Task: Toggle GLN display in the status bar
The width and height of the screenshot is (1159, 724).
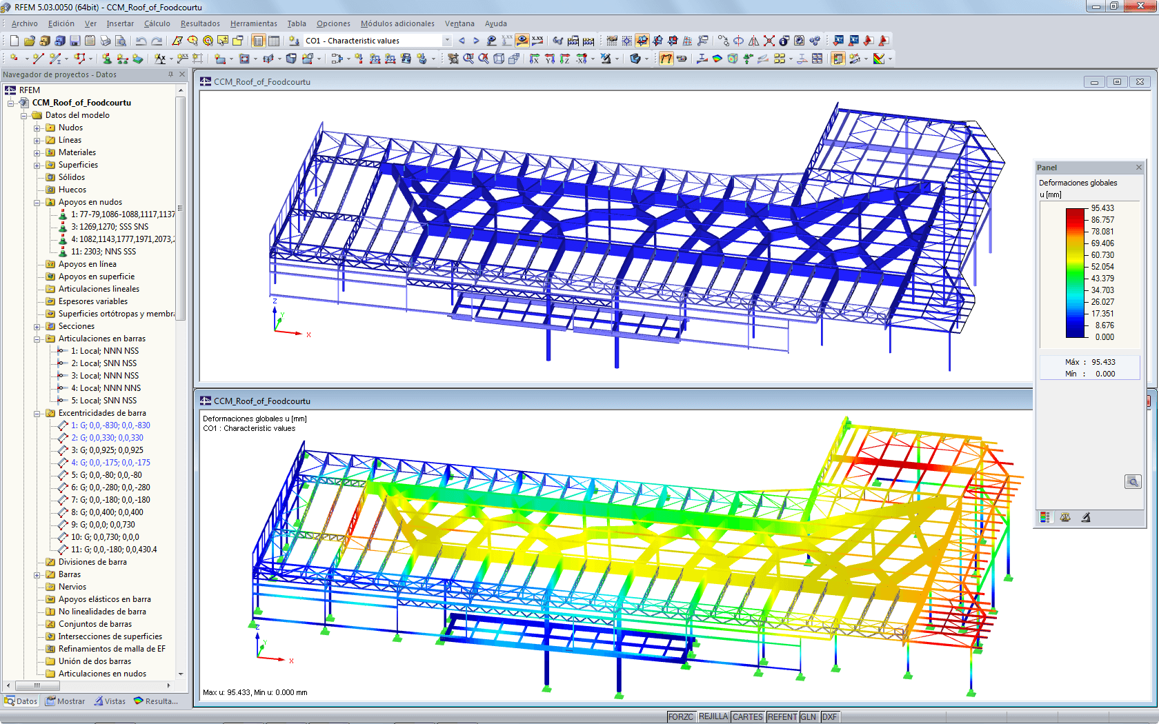Action: [x=808, y=717]
